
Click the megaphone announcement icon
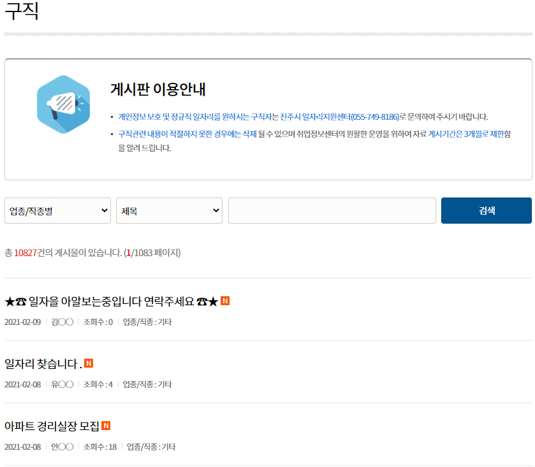point(62,103)
